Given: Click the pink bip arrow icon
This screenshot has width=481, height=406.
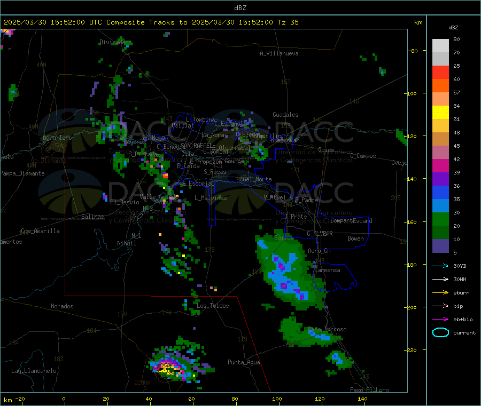Looking at the screenshot, I should pyautogui.click(x=440, y=306).
